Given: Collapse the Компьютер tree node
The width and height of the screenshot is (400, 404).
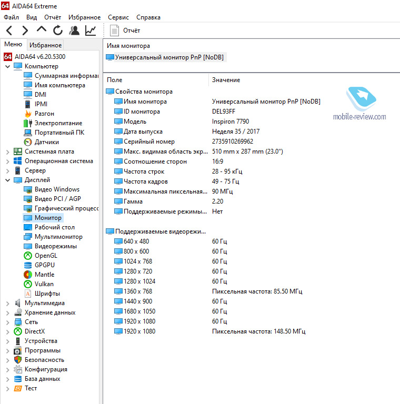Looking at the screenshot, I should 7,66.
